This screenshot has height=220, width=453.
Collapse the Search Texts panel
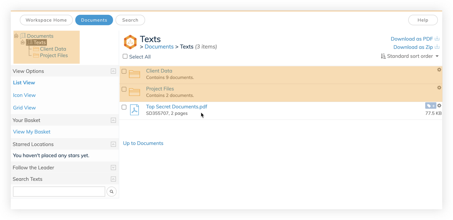point(113,179)
